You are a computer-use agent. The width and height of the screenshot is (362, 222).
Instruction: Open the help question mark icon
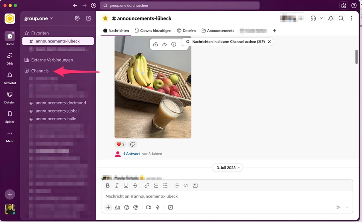[x=354, y=6]
